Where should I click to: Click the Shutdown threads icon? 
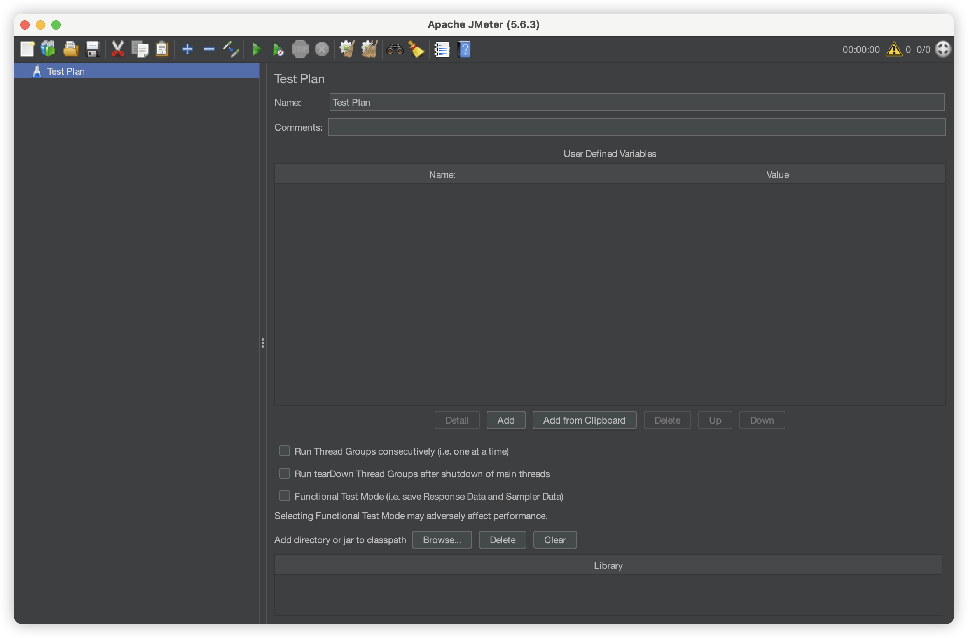click(x=322, y=49)
